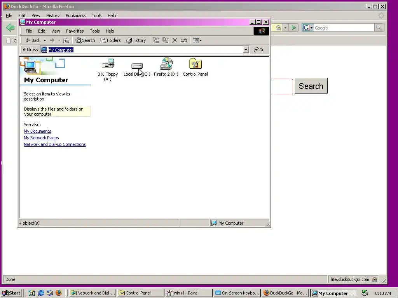Open Firefox search engine picker dropdown

(x=308, y=28)
